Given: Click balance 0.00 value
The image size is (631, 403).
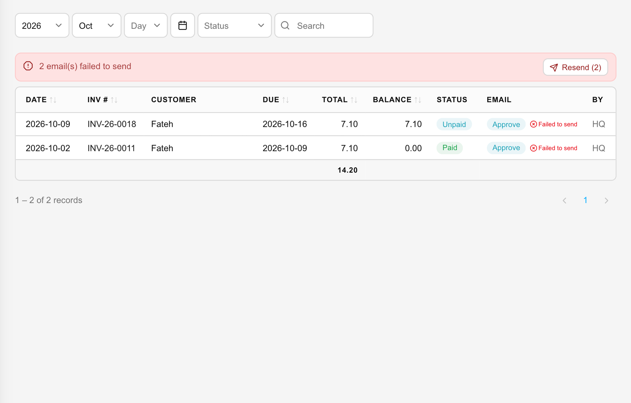Looking at the screenshot, I should 413,148.
